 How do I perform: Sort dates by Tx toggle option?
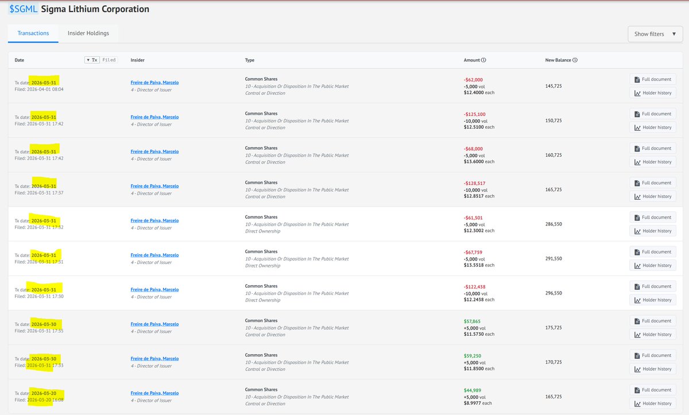pos(92,60)
